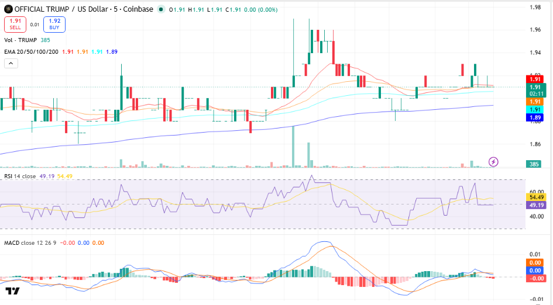Click the green market status dot

pos(161,9)
